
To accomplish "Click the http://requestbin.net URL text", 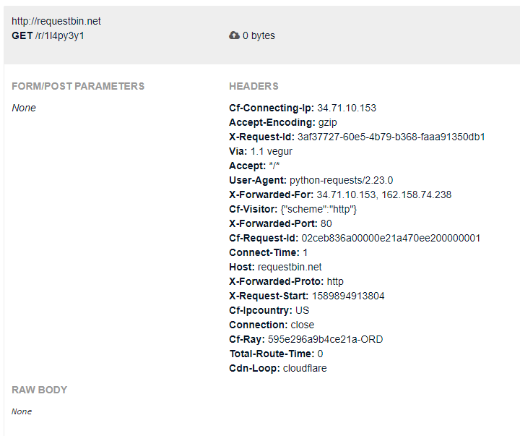I will pyautogui.click(x=56, y=21).
